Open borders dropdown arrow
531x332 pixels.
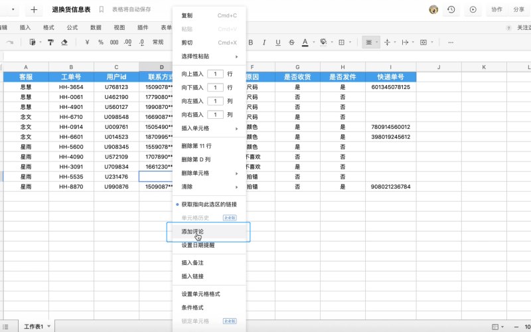(x=350, y=42)
